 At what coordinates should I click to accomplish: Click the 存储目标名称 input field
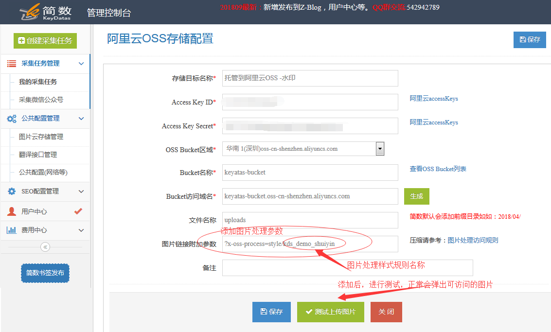pyautogui.click(x=310, y=78)
